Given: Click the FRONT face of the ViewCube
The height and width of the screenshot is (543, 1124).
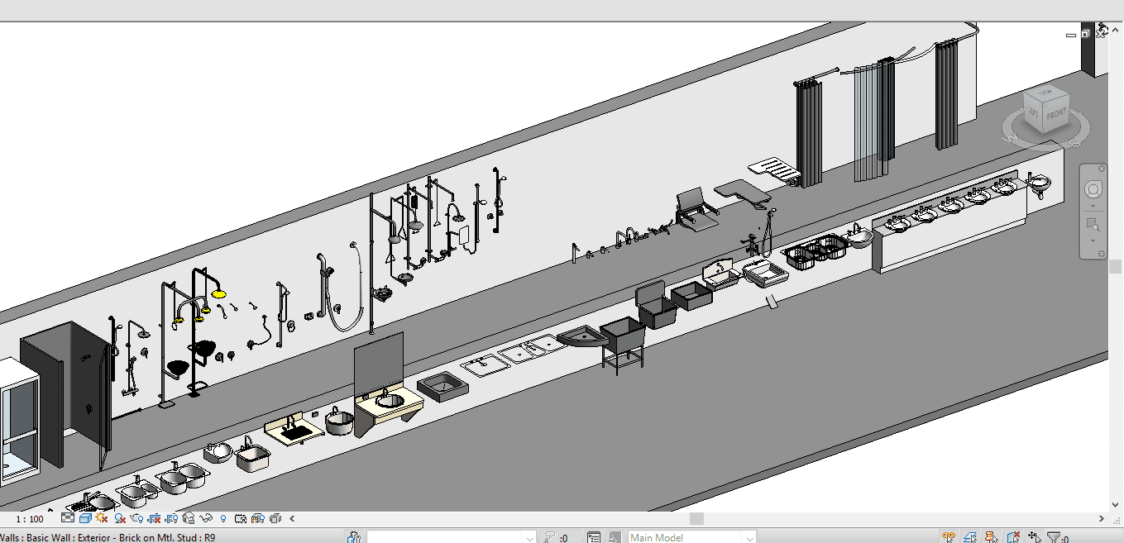Looking at the screenshot, I should click(x=1056, y=117).
